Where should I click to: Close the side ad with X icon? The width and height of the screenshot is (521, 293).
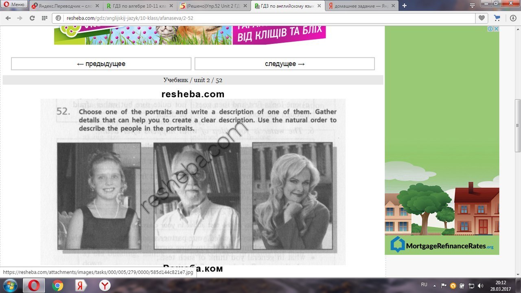point(496,29)
